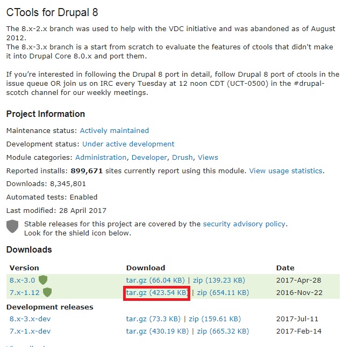Download 7.x-1.12 zip (654.11 KB)
This screenshot has width=350, height=347.
click(x=223, y=293)
